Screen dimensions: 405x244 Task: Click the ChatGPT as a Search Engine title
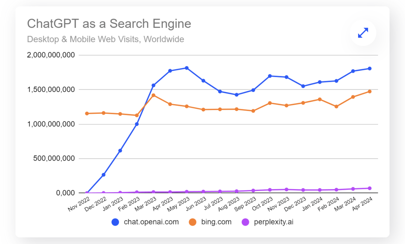tap(109, 24)
